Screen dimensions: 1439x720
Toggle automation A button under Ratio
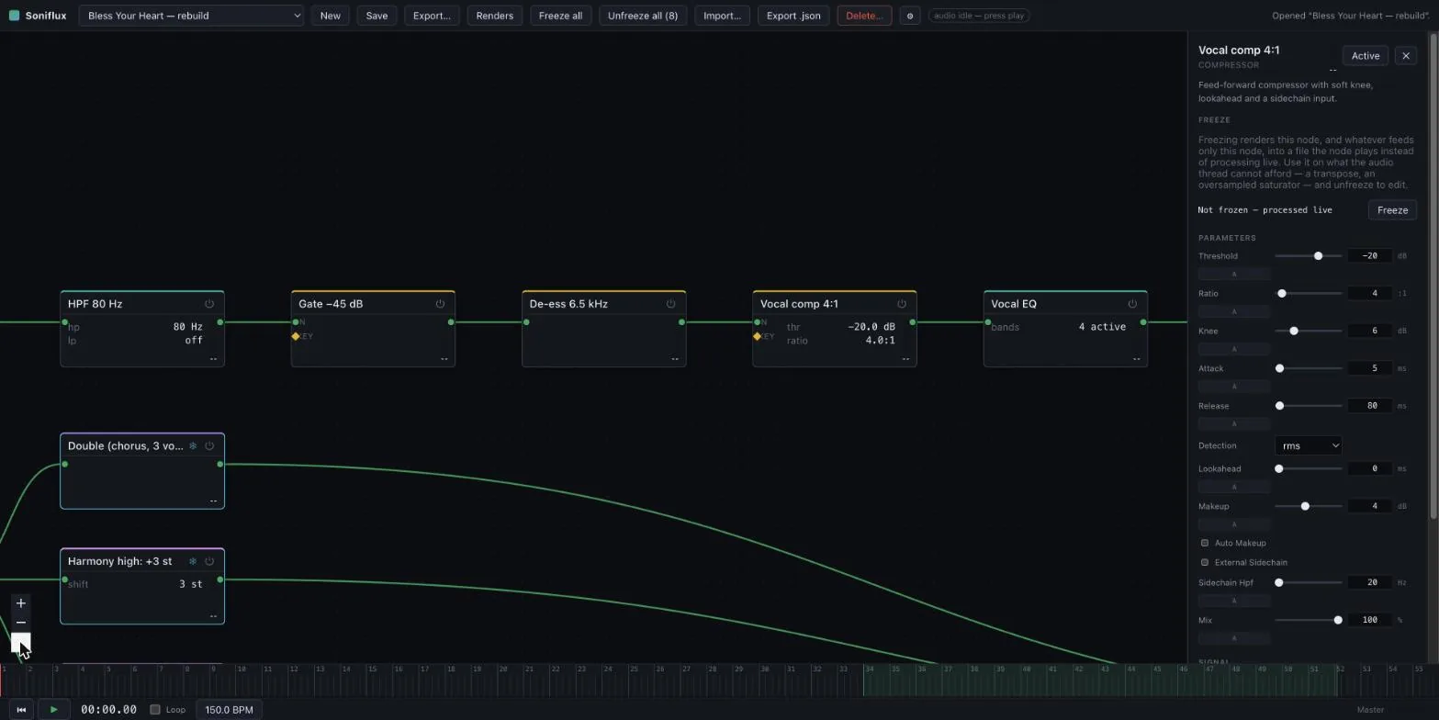[x=1234, y=311]
